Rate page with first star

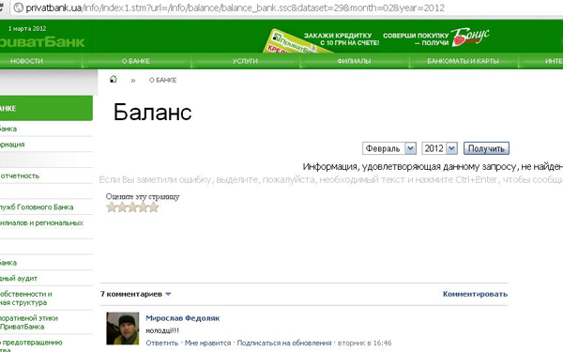click(x=112, y=207)
